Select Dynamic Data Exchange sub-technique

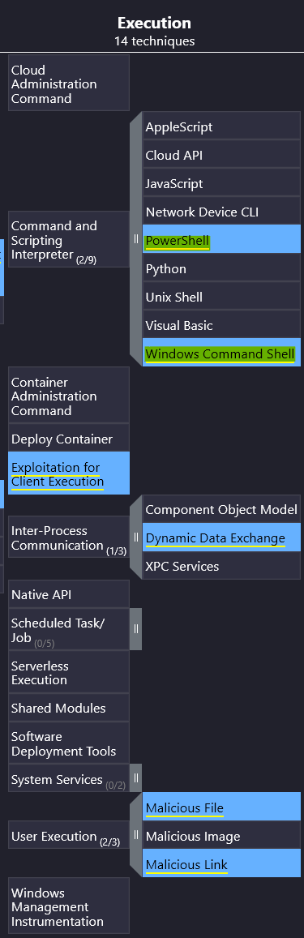point(221,537)
